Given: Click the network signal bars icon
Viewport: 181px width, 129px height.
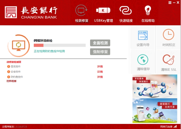Looking at the screenshot, I should 175,126.
